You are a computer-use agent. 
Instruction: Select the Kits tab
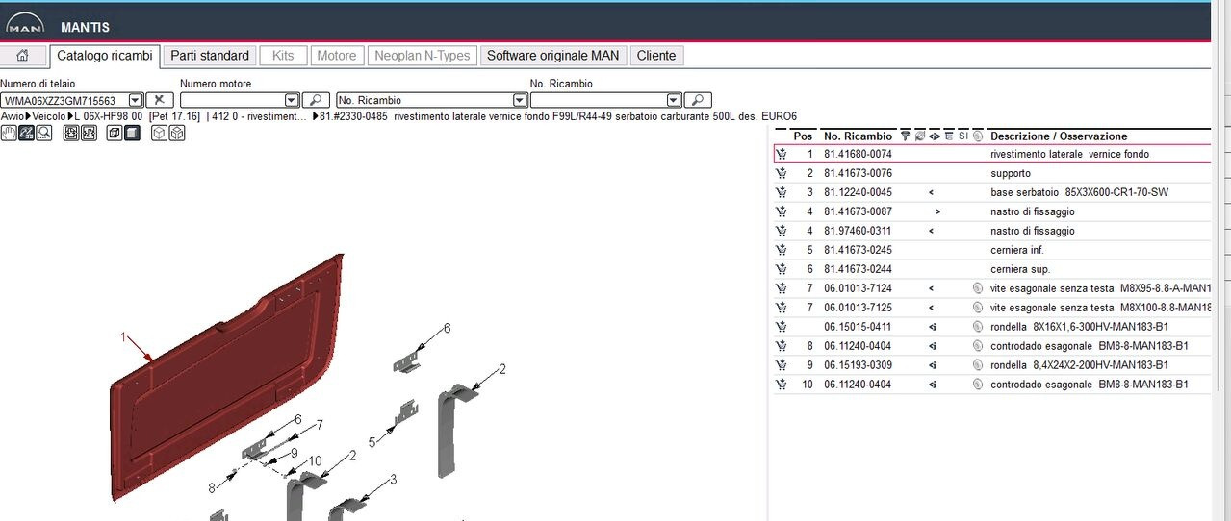click(283, 56)
